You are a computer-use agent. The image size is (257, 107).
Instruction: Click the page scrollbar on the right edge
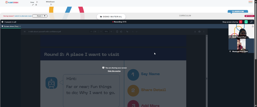click(x=256, y=31)
